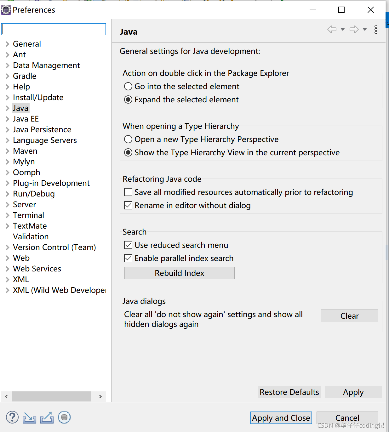
Task: Select Java EE in the sidebar tree
Action: click(26, 119)
